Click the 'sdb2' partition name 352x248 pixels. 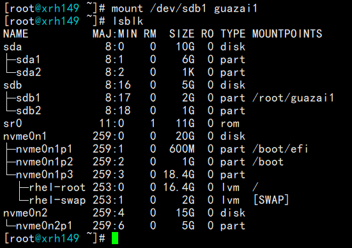(x=29, y=111)
